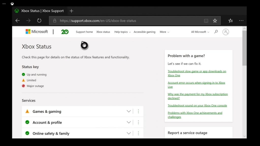
Task: Open Account error occurs when signing in link
Action: pos(196,85)
